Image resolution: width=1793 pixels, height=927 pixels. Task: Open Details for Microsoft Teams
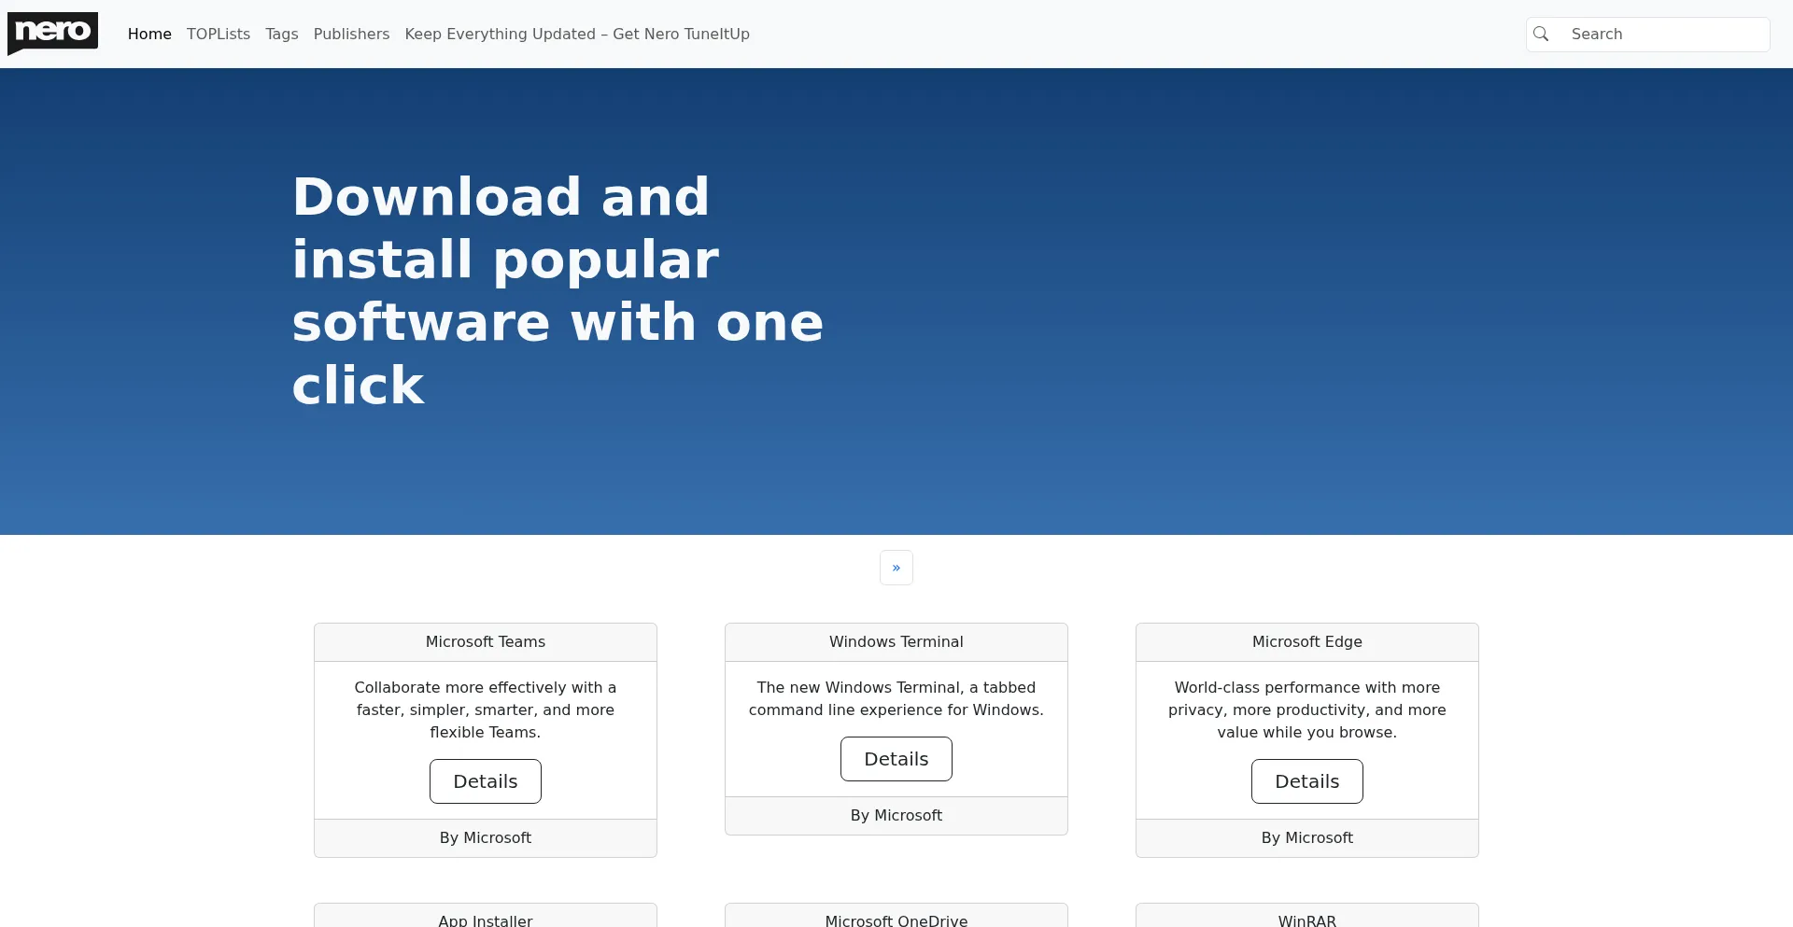486,781
